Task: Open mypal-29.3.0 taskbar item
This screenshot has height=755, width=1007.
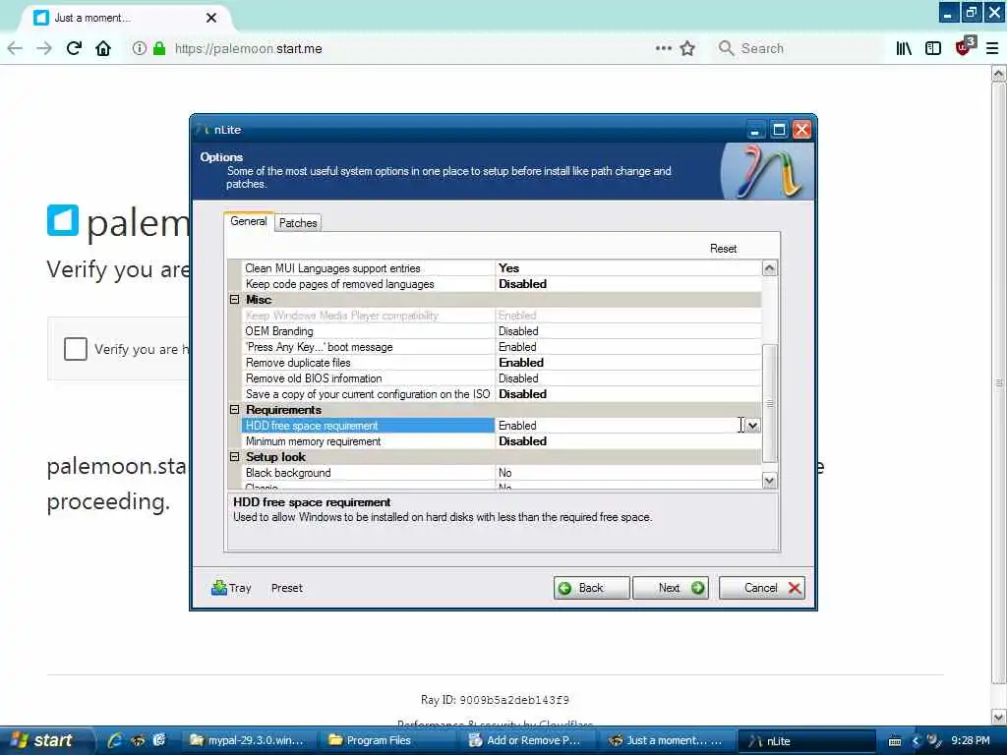Action: pos(247,740)
